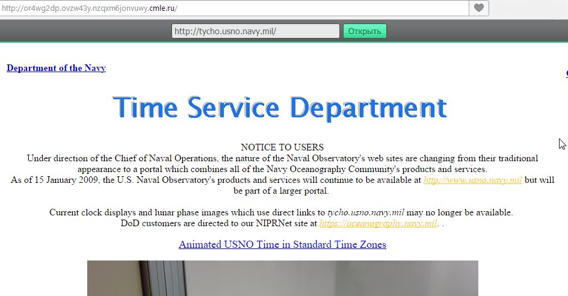Click the partially visible link at right edge

coord(566,74)
